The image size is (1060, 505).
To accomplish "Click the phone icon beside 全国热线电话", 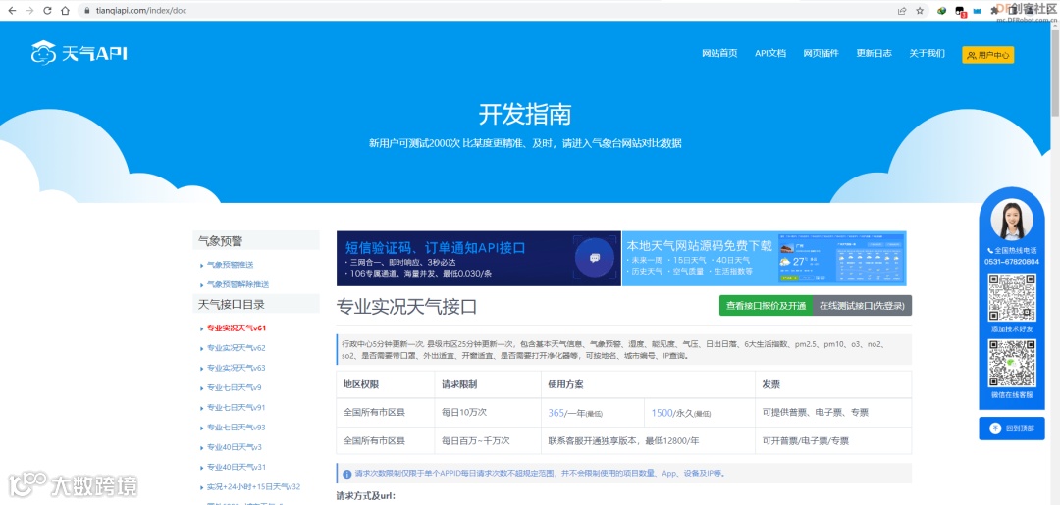I will [x=990, y=250].
